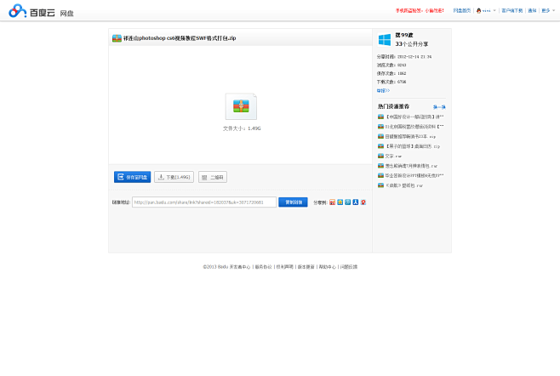The image size is (560, 376).
Task: Open footer link 服务协议
Action: click(263, 267)
